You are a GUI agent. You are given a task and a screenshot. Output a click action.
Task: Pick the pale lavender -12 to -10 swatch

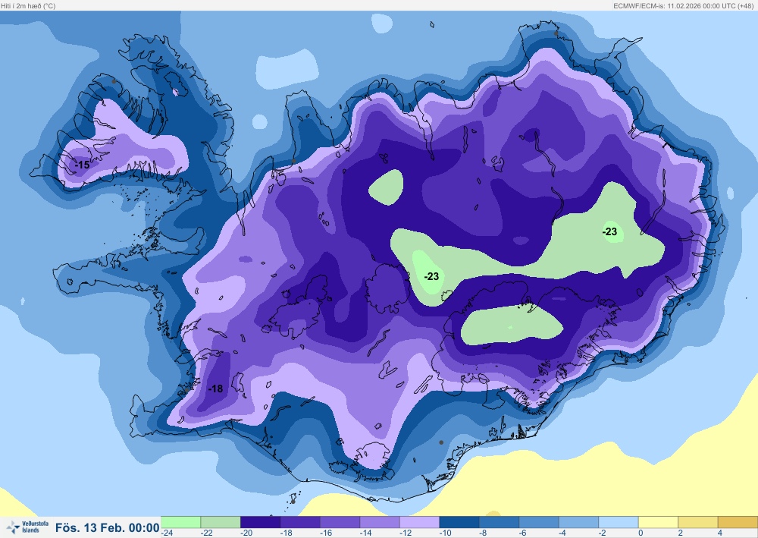pyautogui.click(x=419, y=522)
